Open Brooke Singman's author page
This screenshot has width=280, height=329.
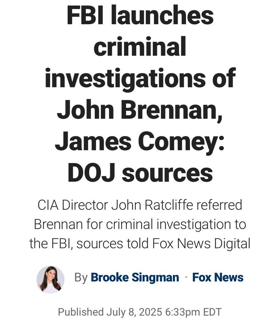point(135,277)
